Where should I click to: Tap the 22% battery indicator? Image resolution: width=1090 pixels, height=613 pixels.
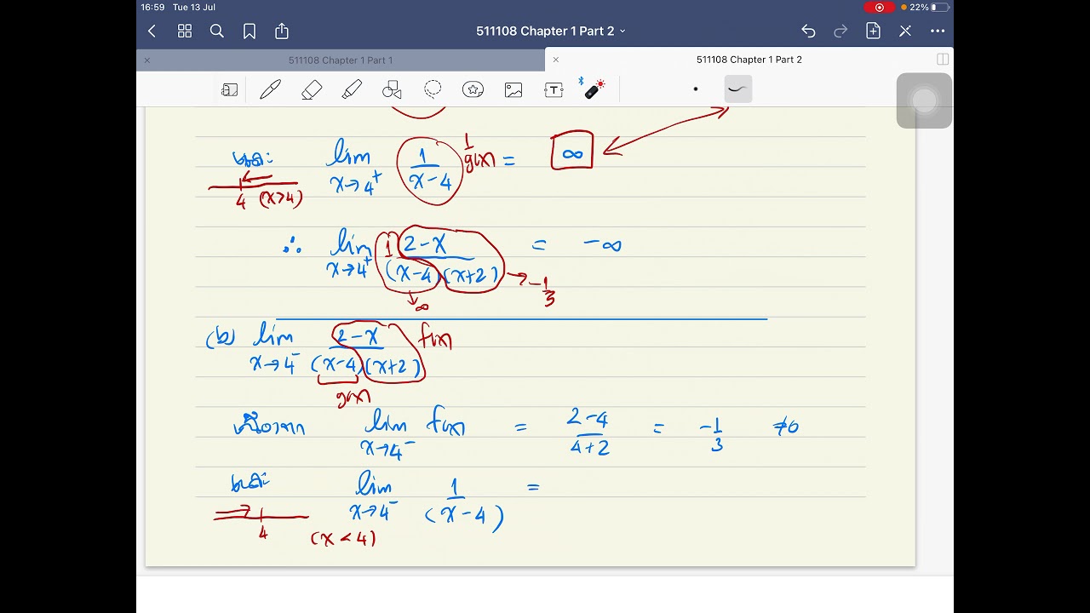(928, 7)
